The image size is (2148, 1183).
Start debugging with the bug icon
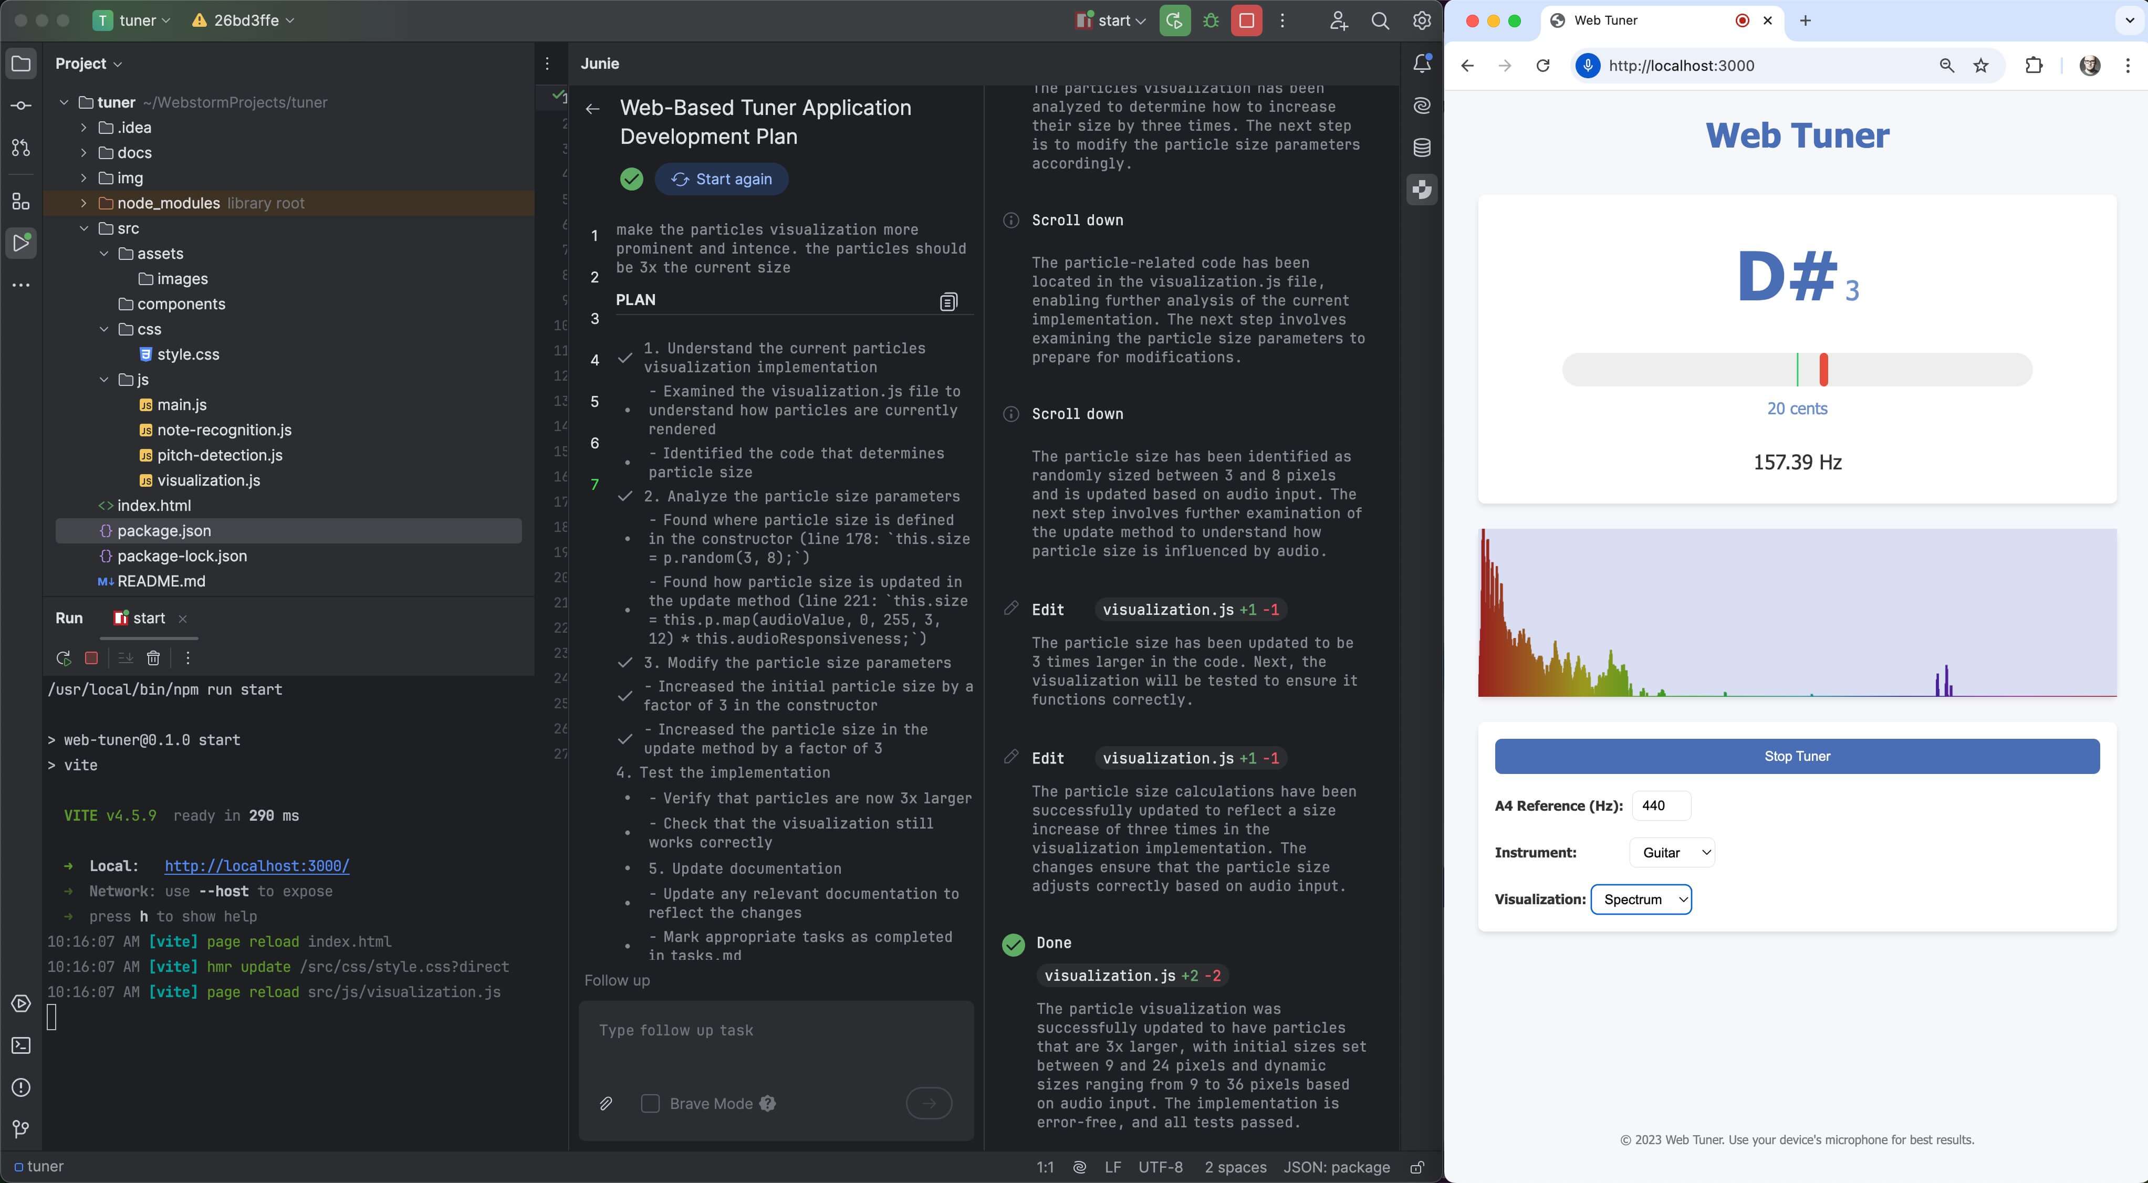1211,21
